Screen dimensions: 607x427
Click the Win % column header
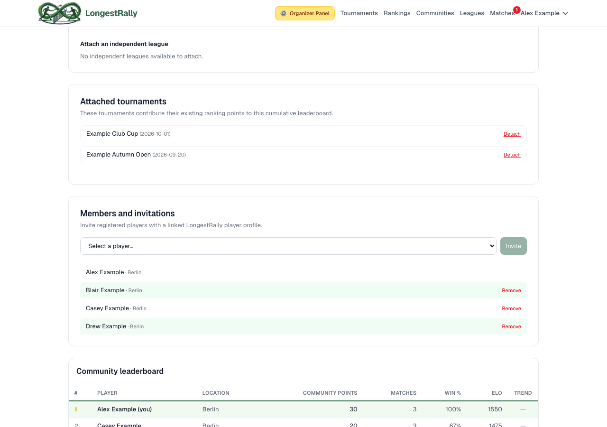point(453,393)
